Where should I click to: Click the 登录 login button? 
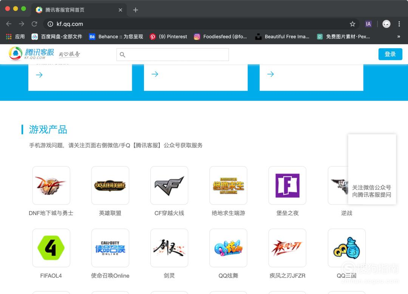[x=390, y=54]
